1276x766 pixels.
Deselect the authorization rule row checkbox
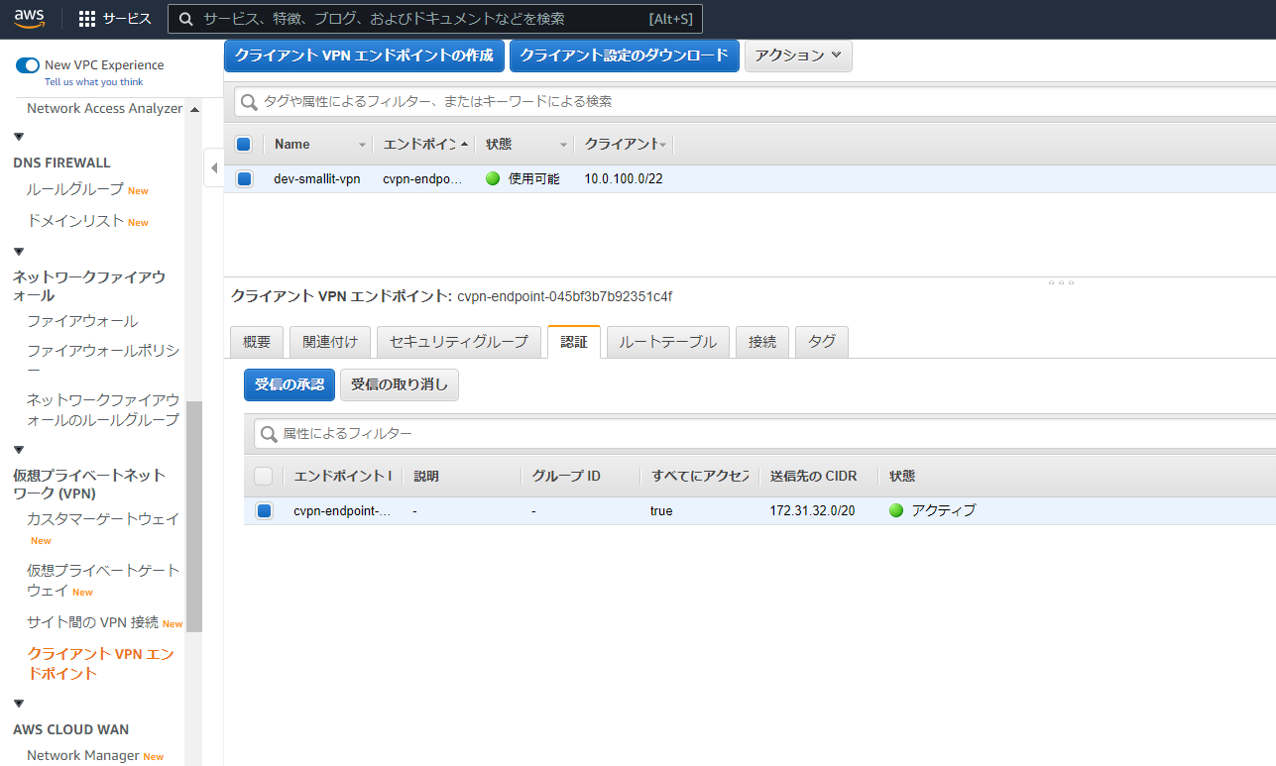pos(264,511)
